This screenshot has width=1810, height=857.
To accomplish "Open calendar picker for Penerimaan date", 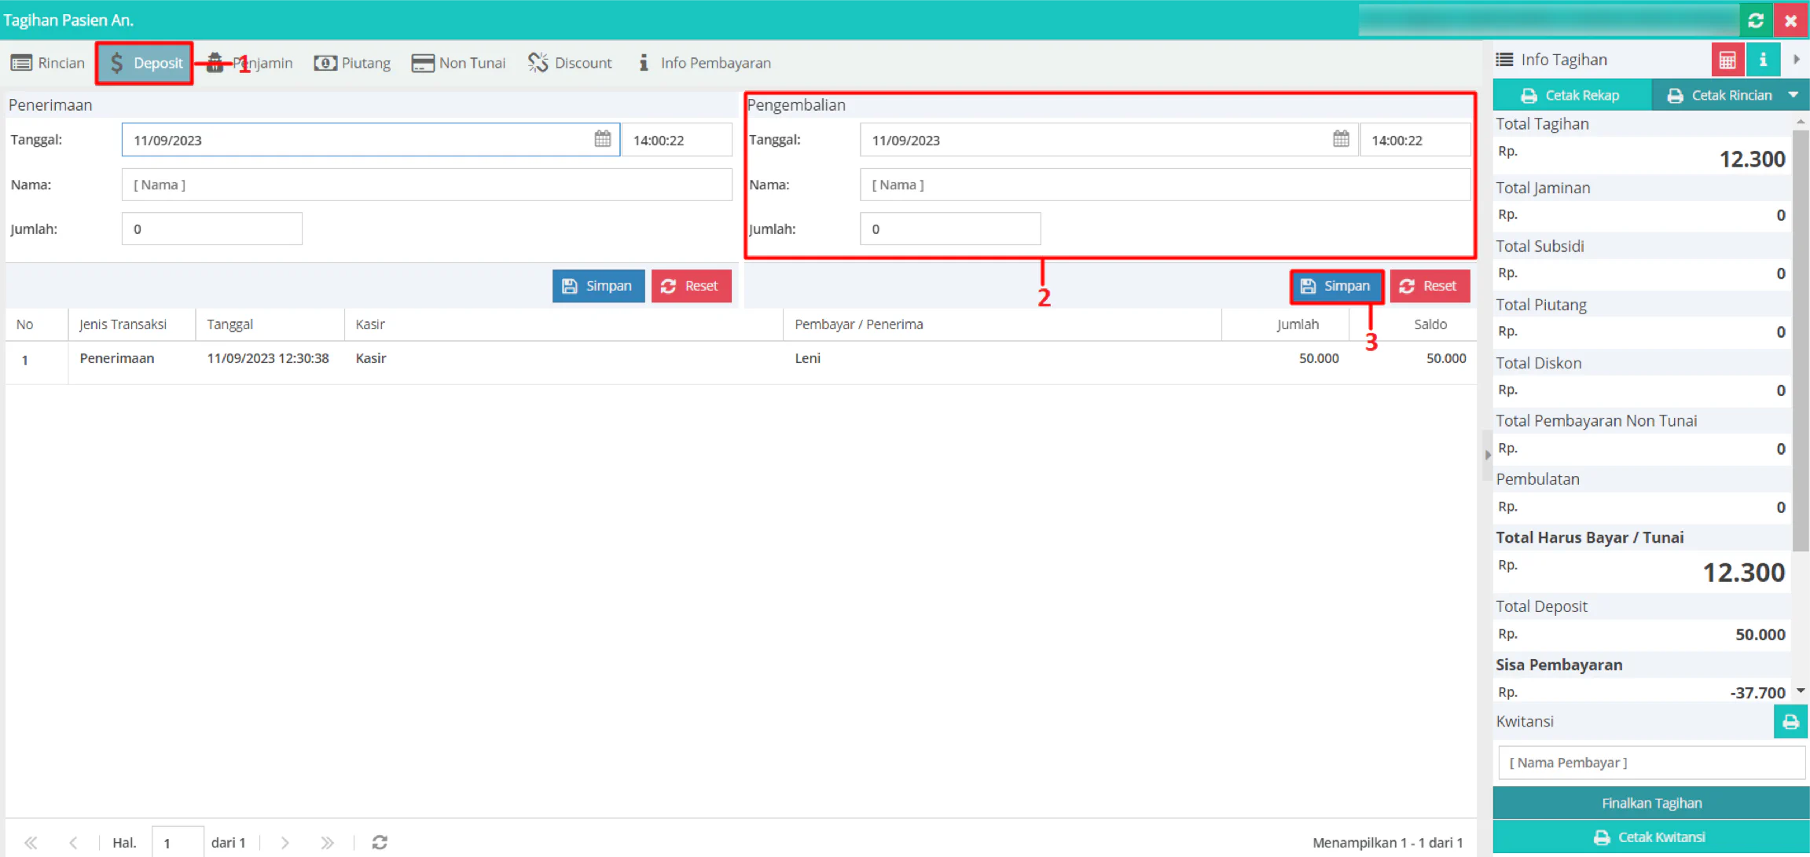I will pos(602,140).
